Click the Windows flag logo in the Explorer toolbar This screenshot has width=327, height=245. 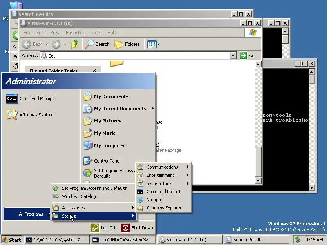(x=253, y=33)
